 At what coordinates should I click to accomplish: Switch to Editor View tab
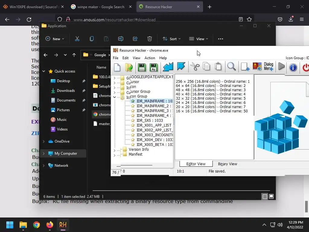tap(196, 164)
